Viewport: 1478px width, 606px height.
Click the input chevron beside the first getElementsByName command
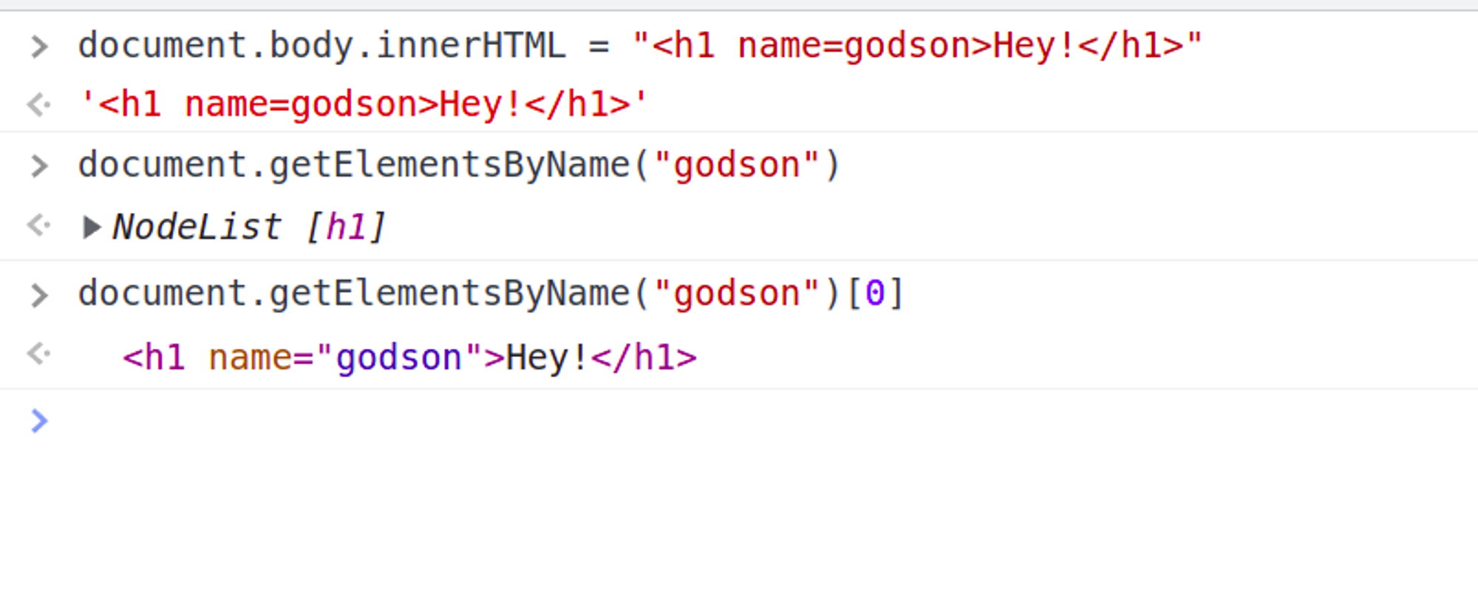pyautogui.click(x=39, y=166)
